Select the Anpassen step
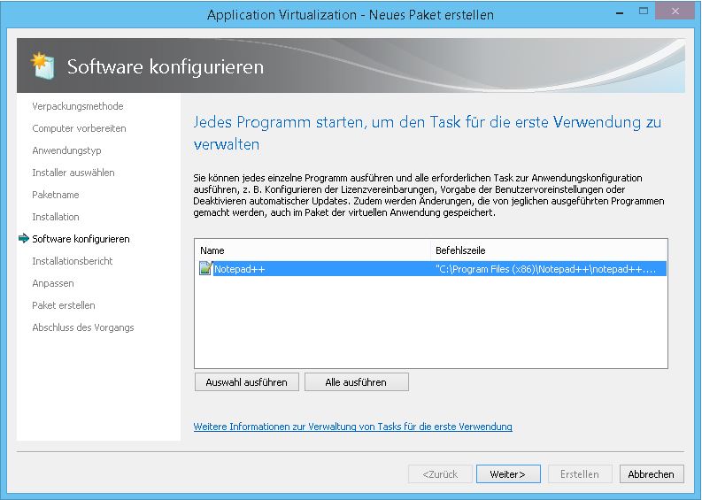The height and width of the screenshot is (500, 702). [53, 283]
